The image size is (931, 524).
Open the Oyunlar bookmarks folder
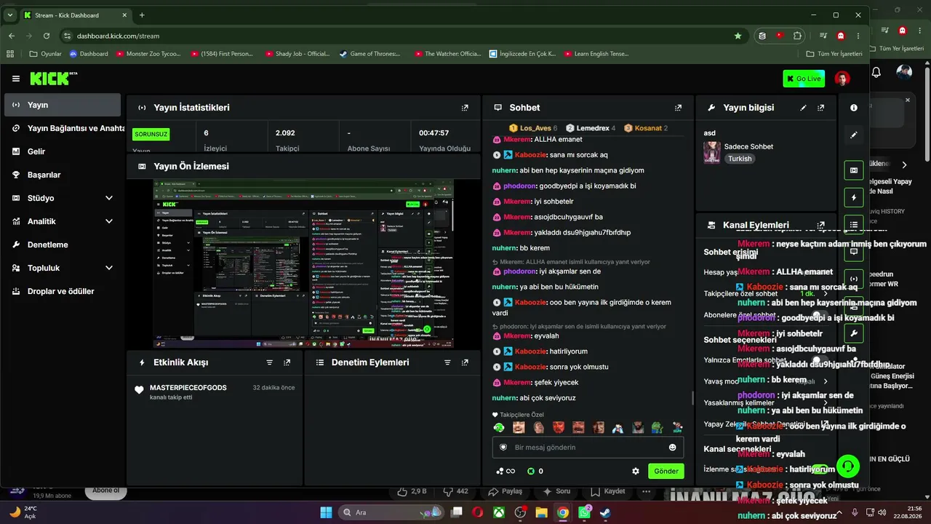coord(45,54)
